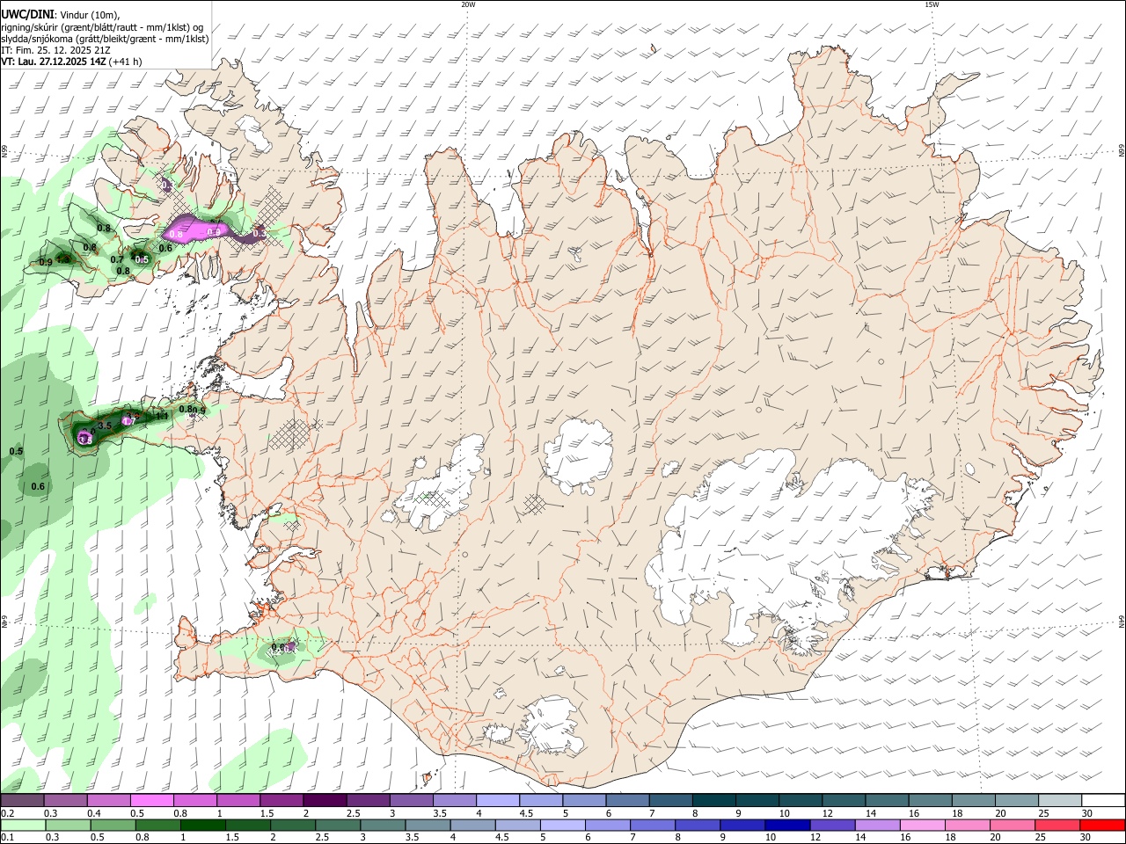Click the '0.4' snow legend label
The image size is (1126, 844).
click(94, 813)
